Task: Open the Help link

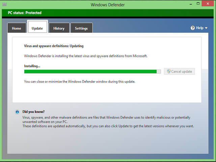Action: (x=200, y=28)
